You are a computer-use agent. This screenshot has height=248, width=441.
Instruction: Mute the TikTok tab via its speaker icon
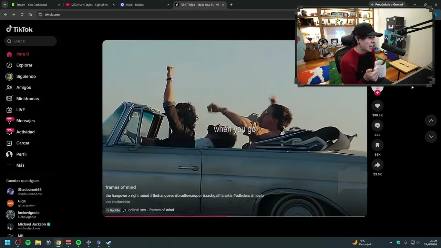click(217, 5)
